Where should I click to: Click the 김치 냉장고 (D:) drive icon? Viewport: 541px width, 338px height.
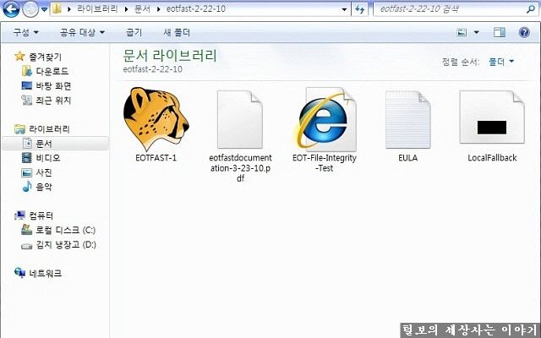point(26,246)
